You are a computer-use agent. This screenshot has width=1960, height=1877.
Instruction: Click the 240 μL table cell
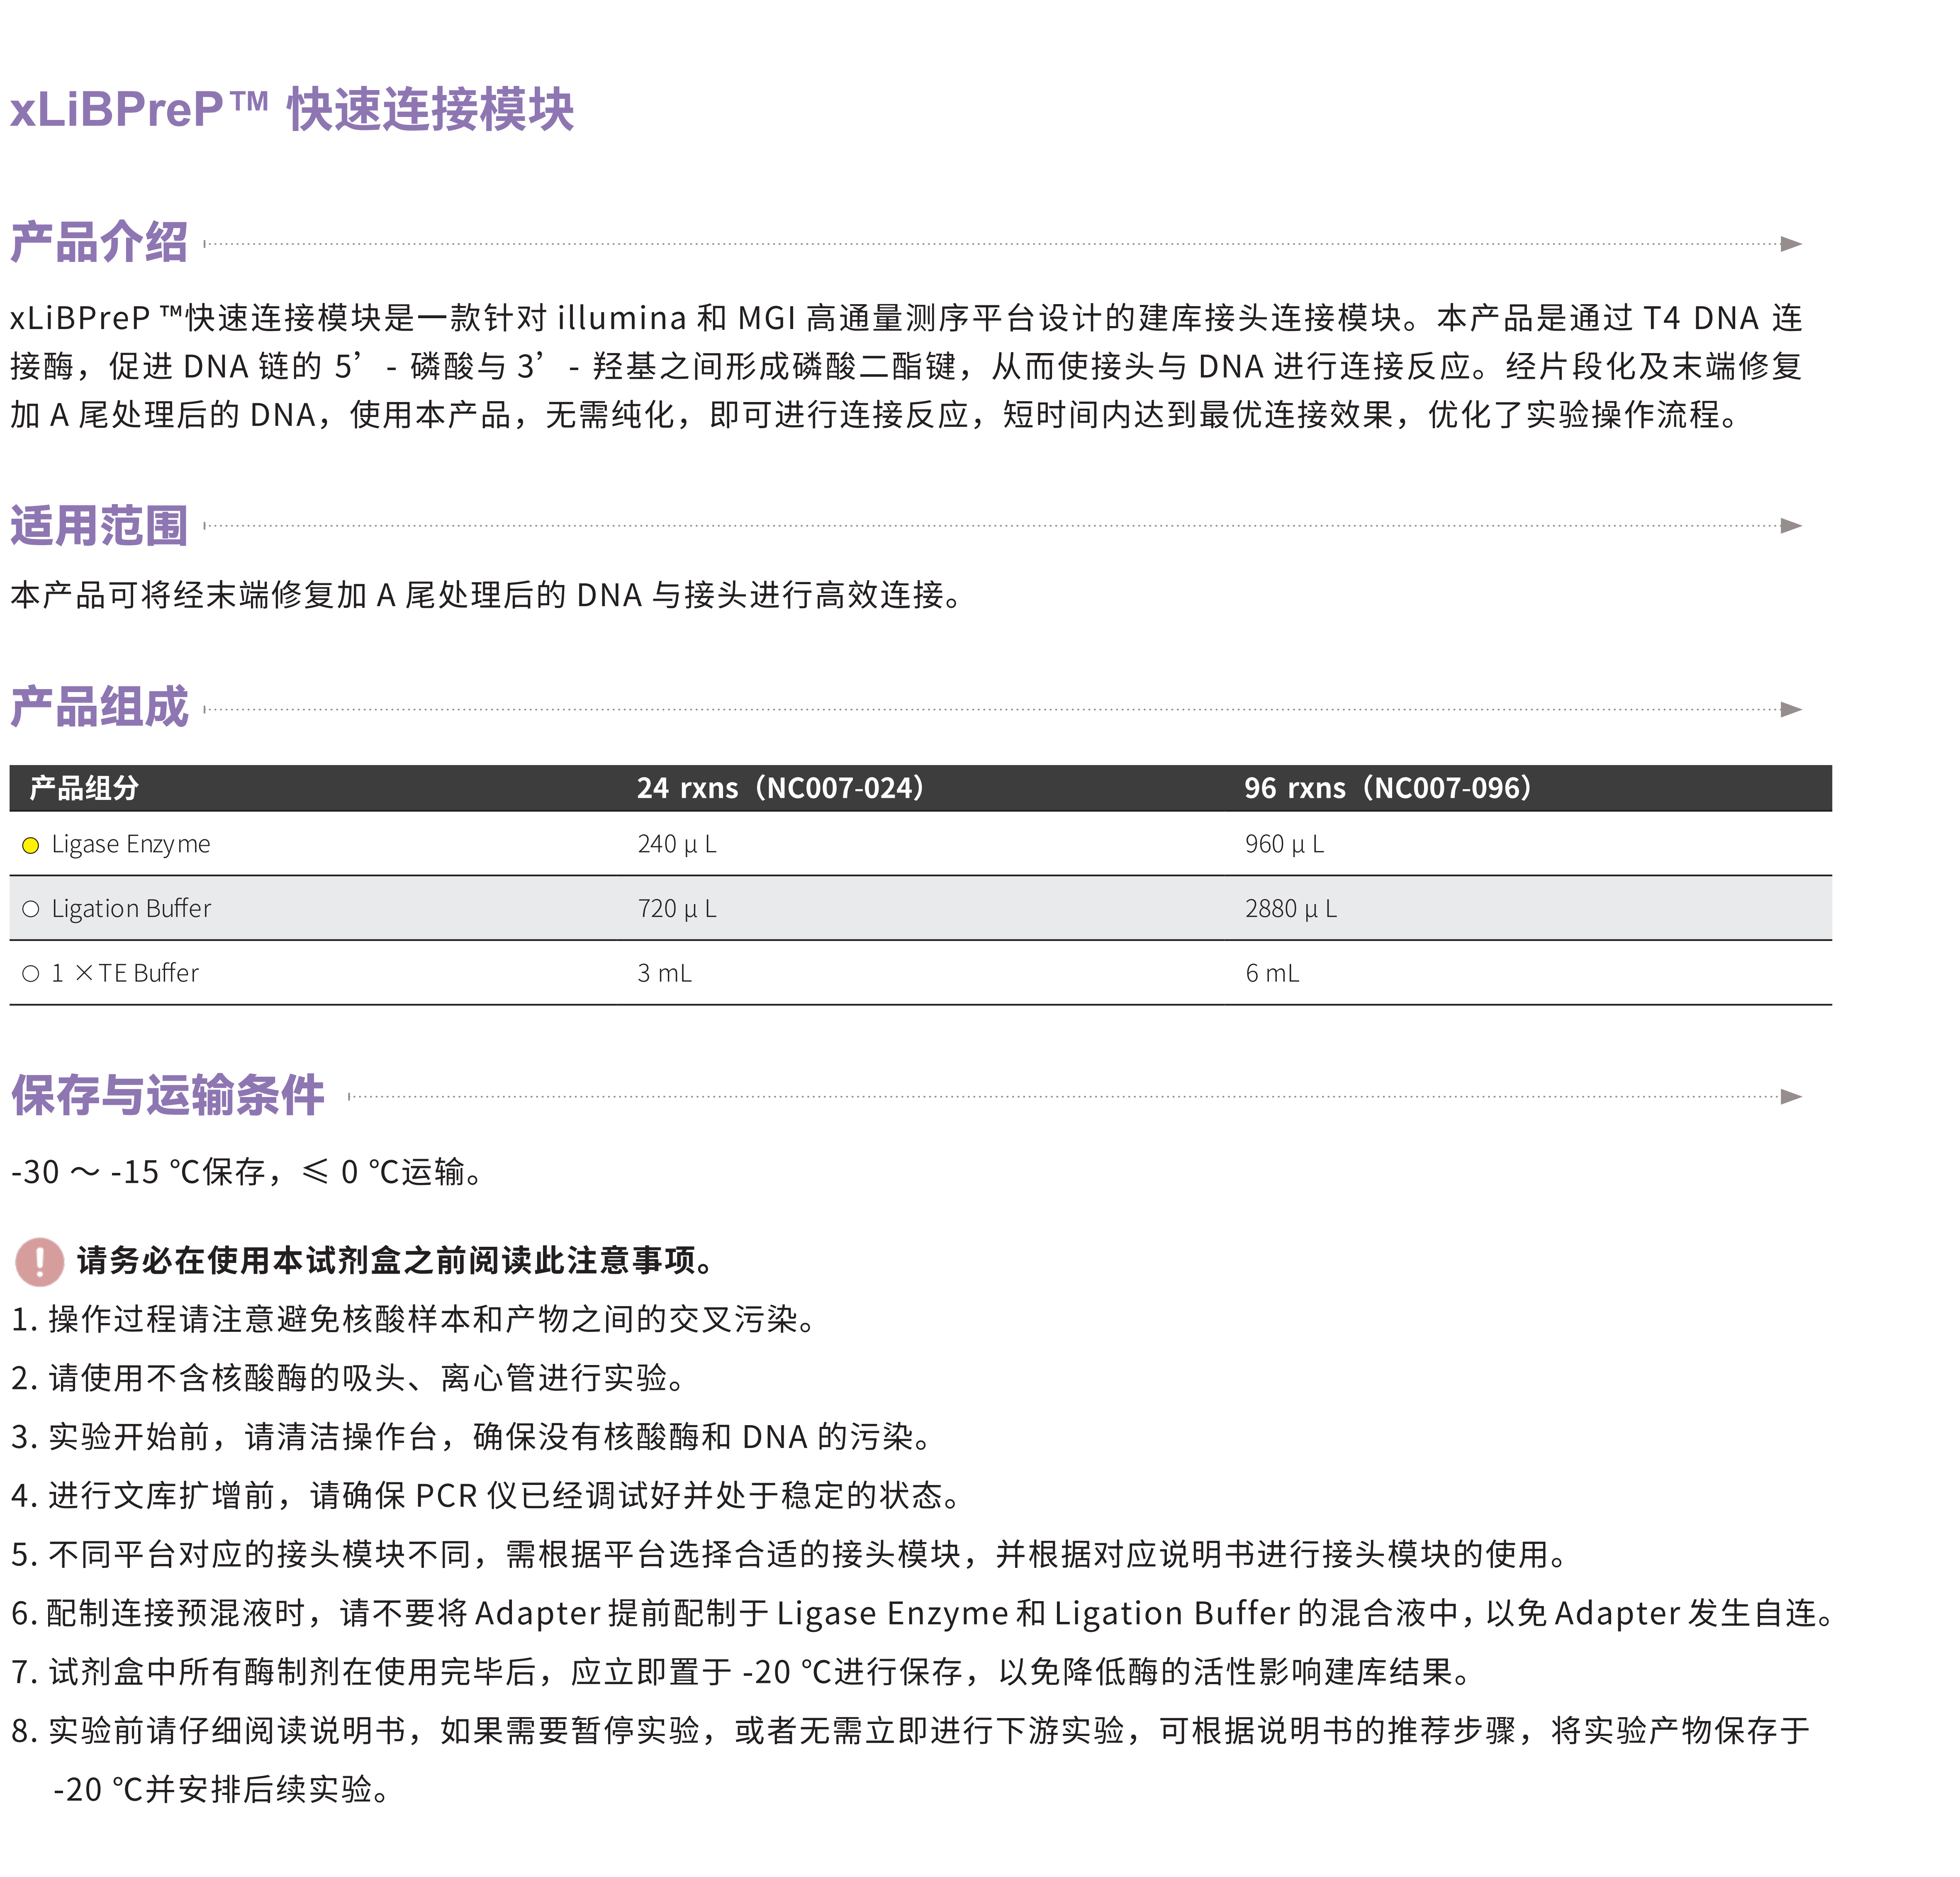pos(677,845)
